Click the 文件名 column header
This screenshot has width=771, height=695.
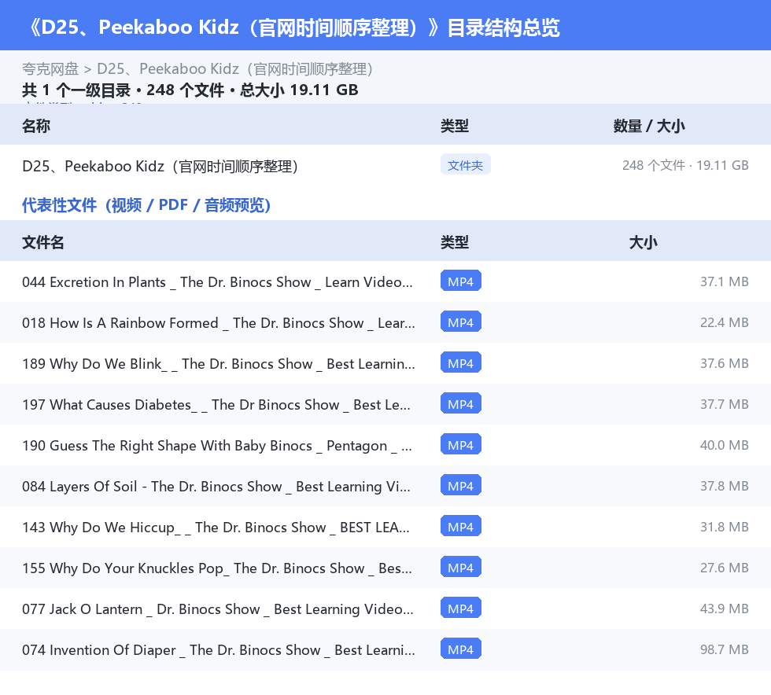pyautogui.click(x=42, y=242)
